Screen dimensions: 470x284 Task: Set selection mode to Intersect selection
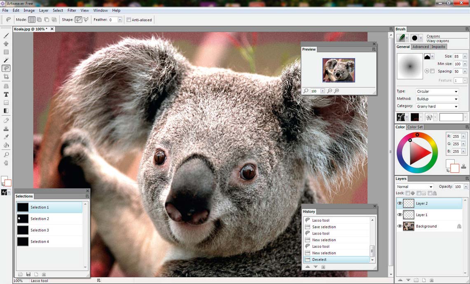tap(54, 20)
